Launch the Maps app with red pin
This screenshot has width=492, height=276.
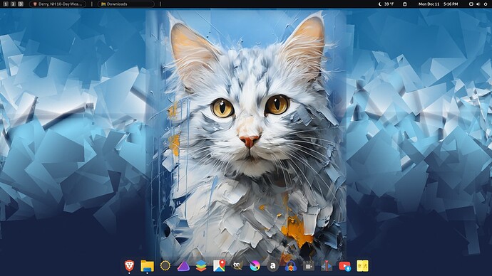(x=219, y=265)
